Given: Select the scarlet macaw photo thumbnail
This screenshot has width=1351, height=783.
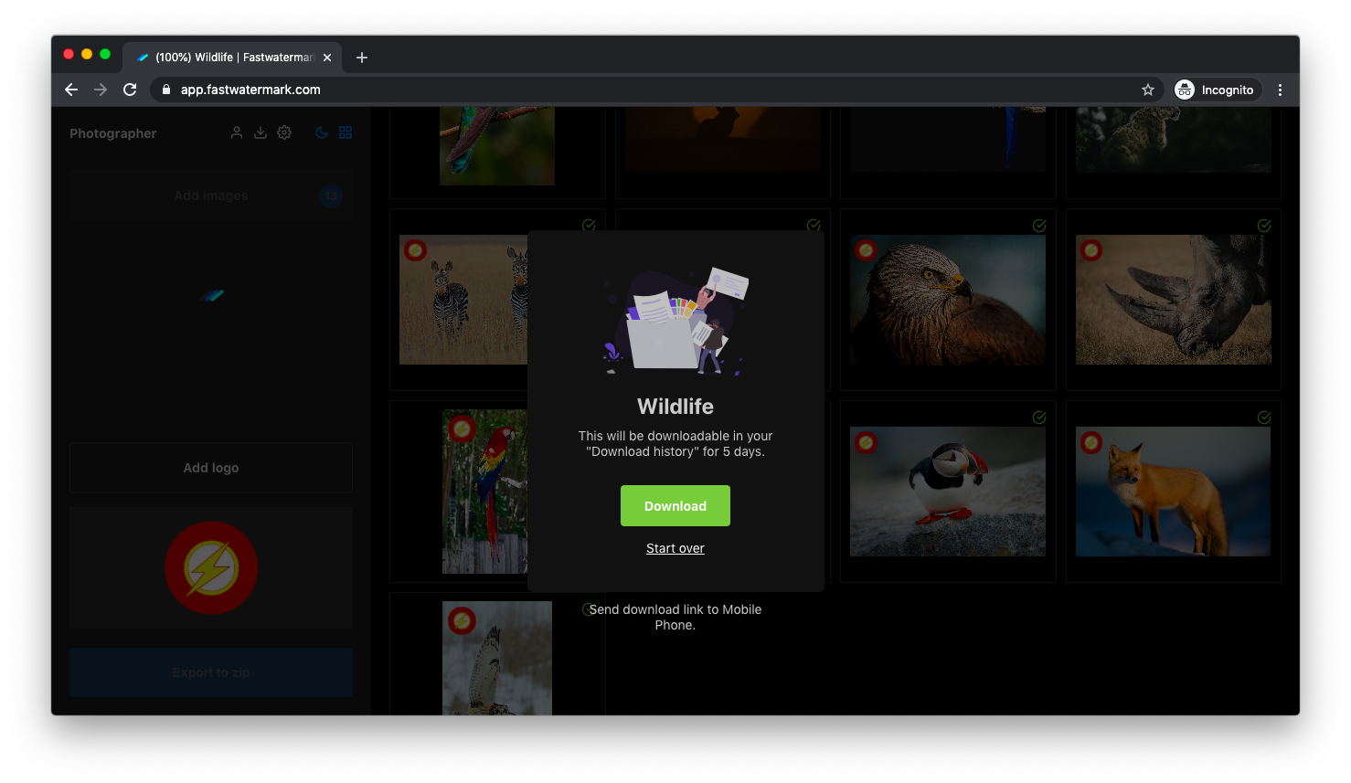Looking at the screenshot, I should (x=484, y=492).
